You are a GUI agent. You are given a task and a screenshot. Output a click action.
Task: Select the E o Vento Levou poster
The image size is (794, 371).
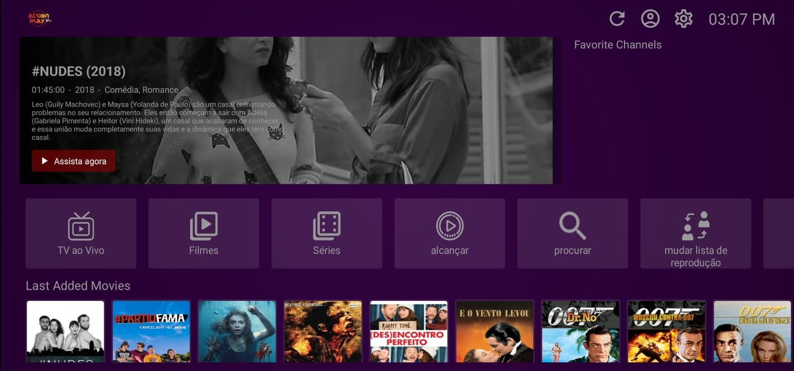pyautogui.click(x=494, y=331)
